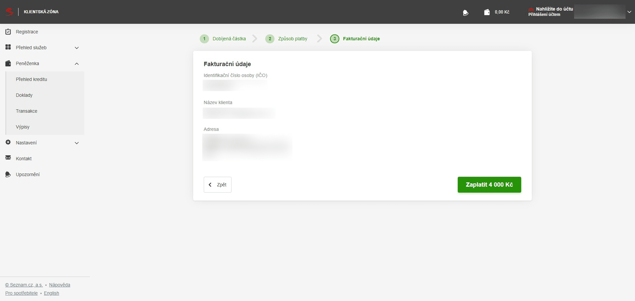Click the Seznam logo in header
The width and height of the screenshot is (635, 301).
(x=10, y=12)
